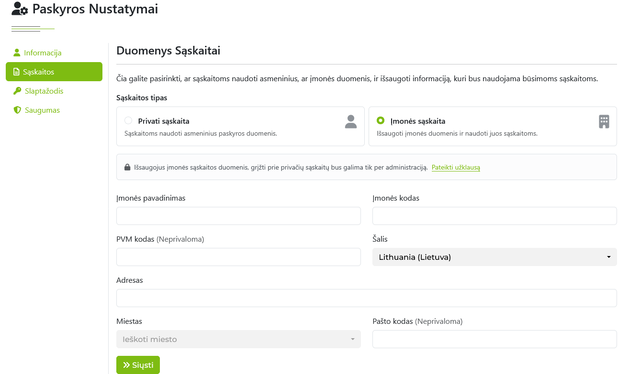Screen dimensions: 629x374
Task: Click into the Įmonės kodas field
Action: pos(494,216)
